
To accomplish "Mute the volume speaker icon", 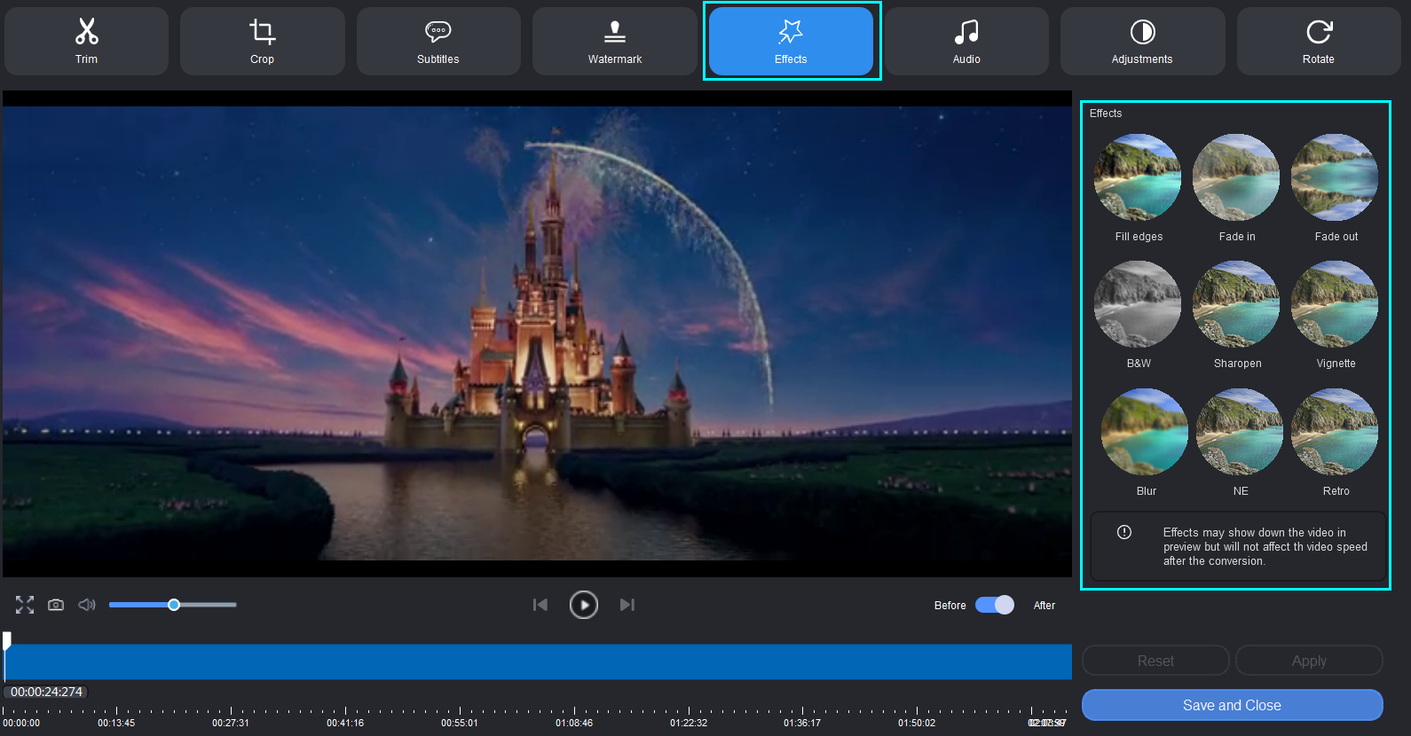I will click(87, 605).
